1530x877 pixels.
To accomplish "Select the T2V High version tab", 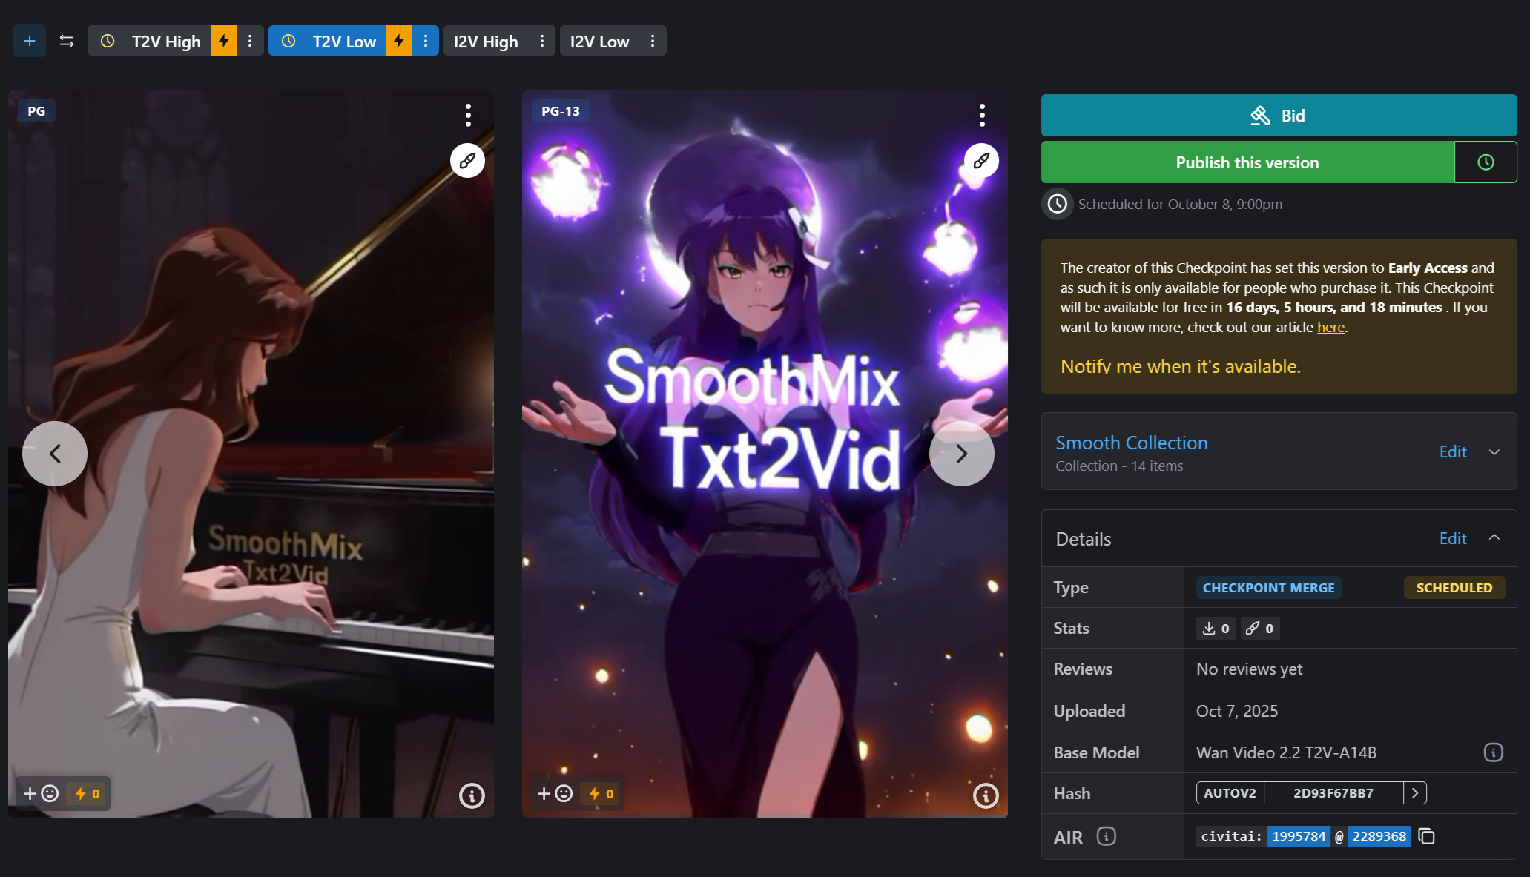I will pos(165,42).
